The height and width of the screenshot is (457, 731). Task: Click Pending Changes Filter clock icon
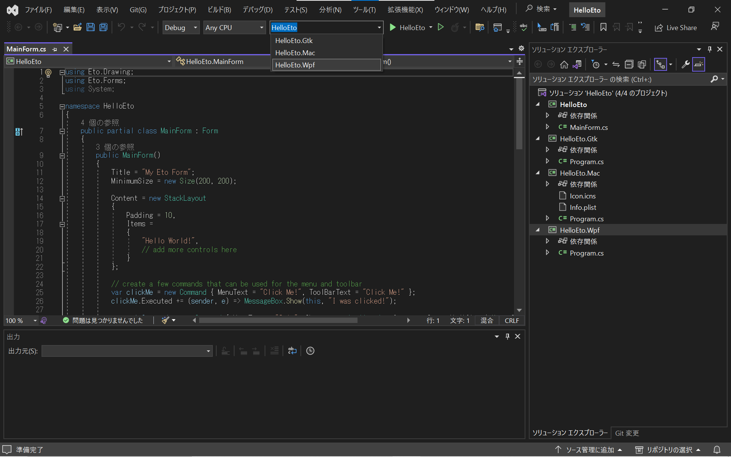tap(596, 64)
